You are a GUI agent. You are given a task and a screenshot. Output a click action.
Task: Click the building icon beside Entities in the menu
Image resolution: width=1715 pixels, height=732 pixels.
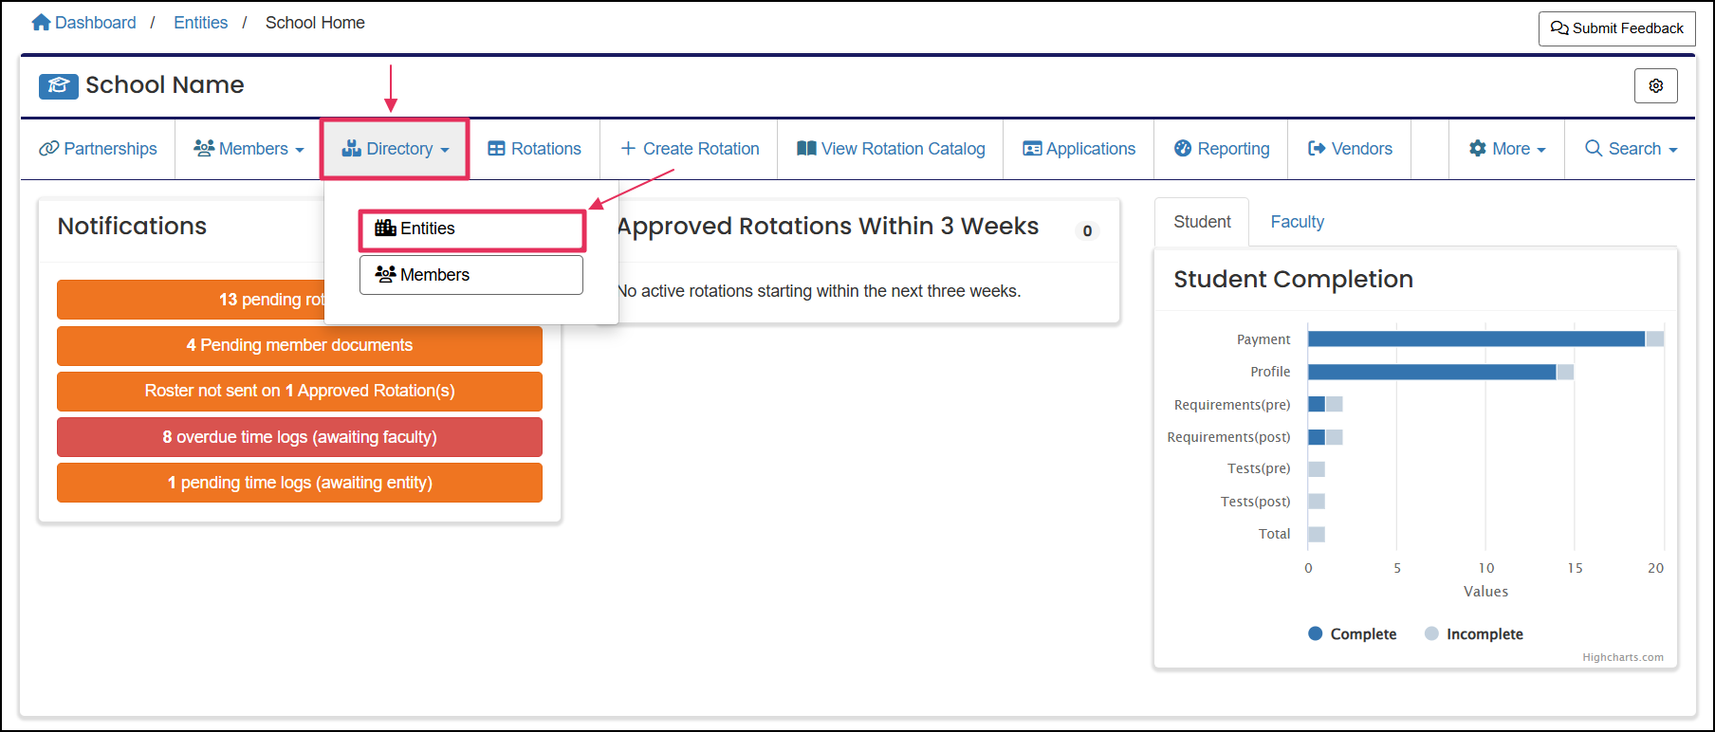click(385, 228)
